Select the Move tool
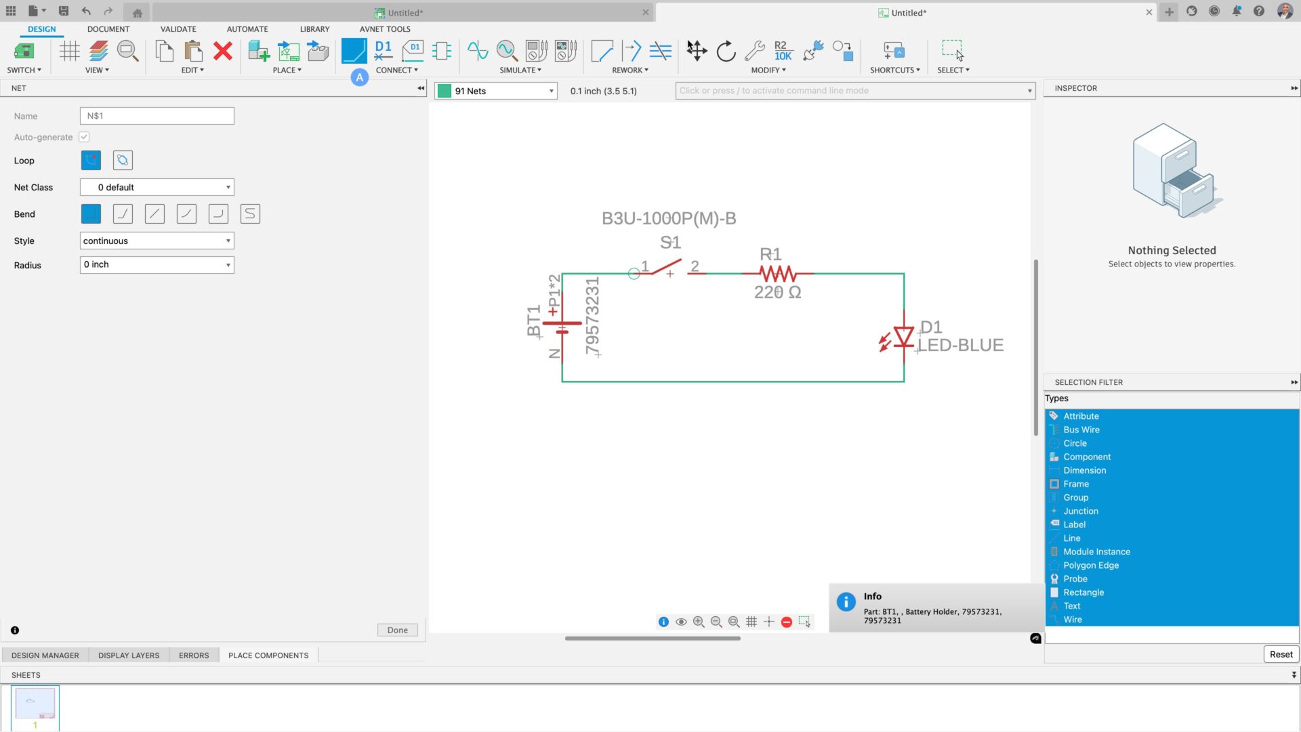The width and height of the screenshot is (1301, 732). [x=697, y=51]
